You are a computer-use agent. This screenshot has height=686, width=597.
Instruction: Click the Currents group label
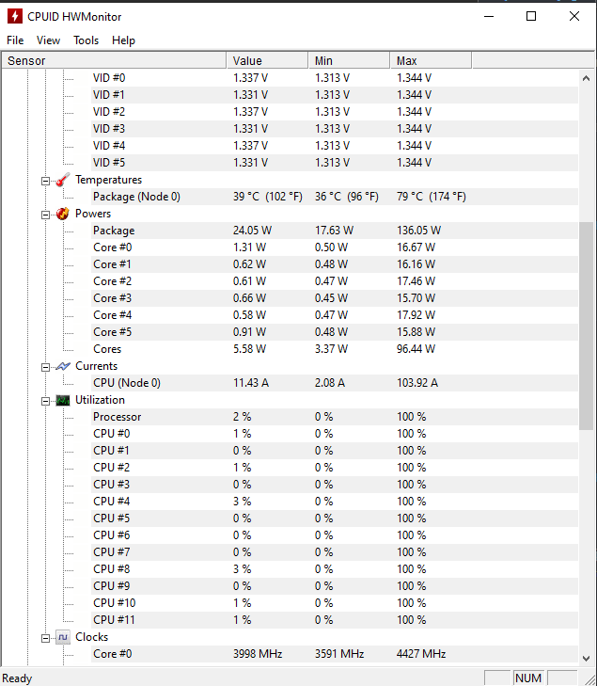pos(96,366)
